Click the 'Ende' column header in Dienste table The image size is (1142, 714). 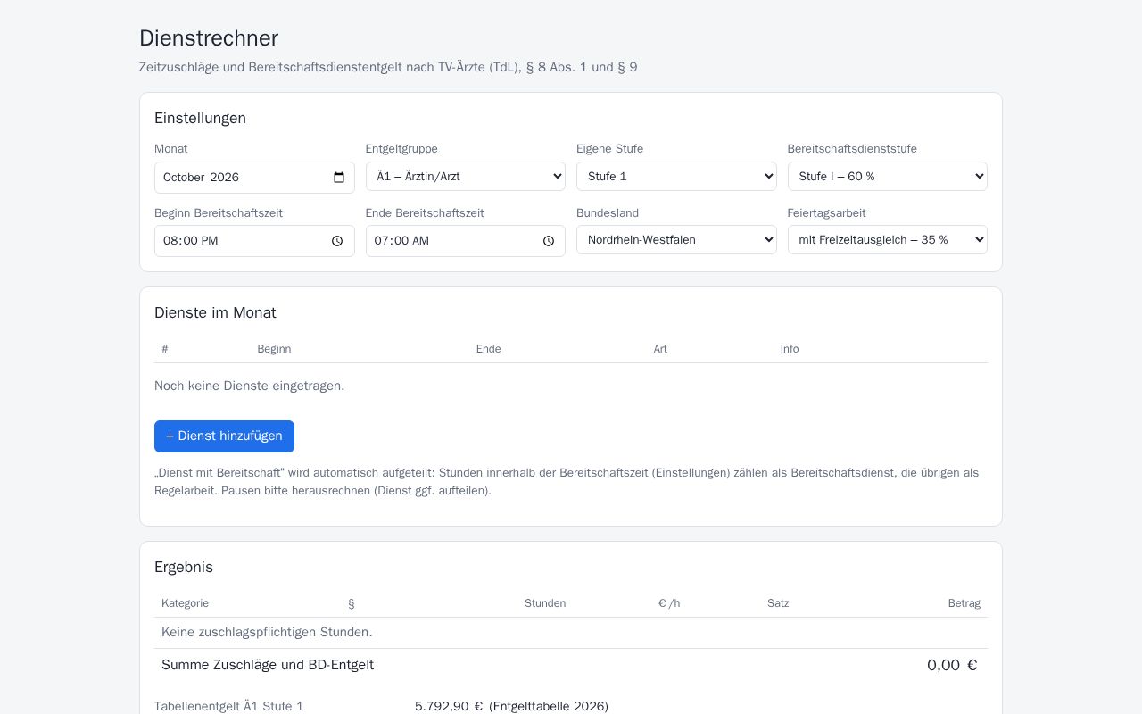click(x=488, y=349)
